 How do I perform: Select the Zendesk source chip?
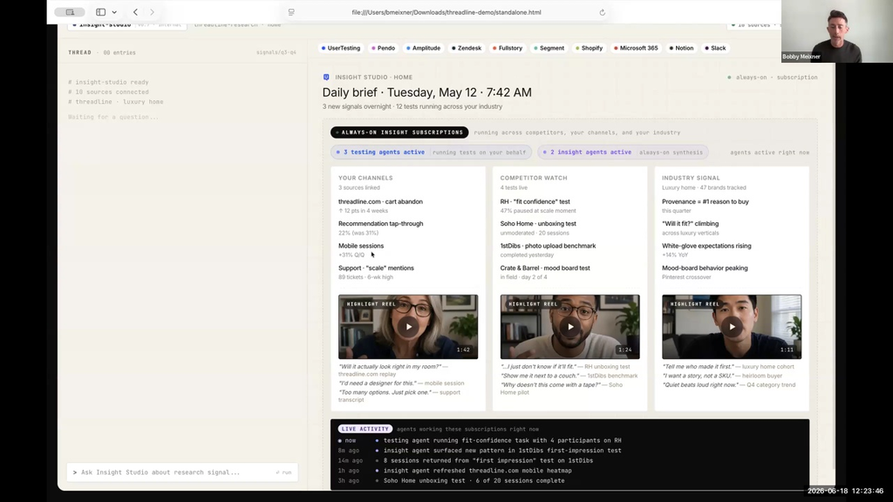pyautogui.click(x=467, y=49)
